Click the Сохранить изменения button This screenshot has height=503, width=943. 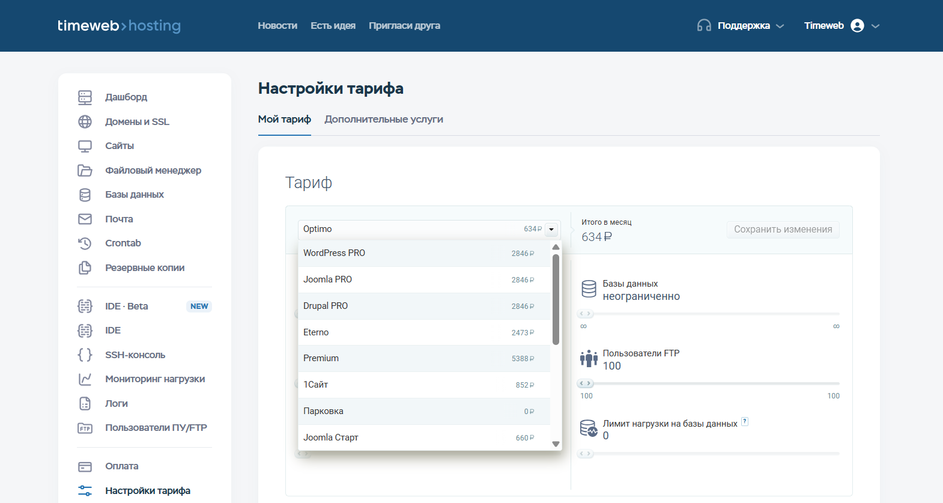[x=783, y=230]
